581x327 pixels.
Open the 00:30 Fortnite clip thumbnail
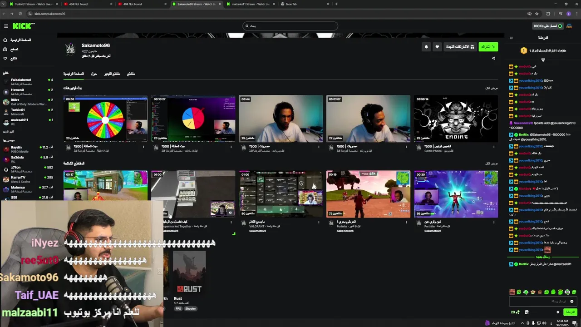[x=456, y=194]
